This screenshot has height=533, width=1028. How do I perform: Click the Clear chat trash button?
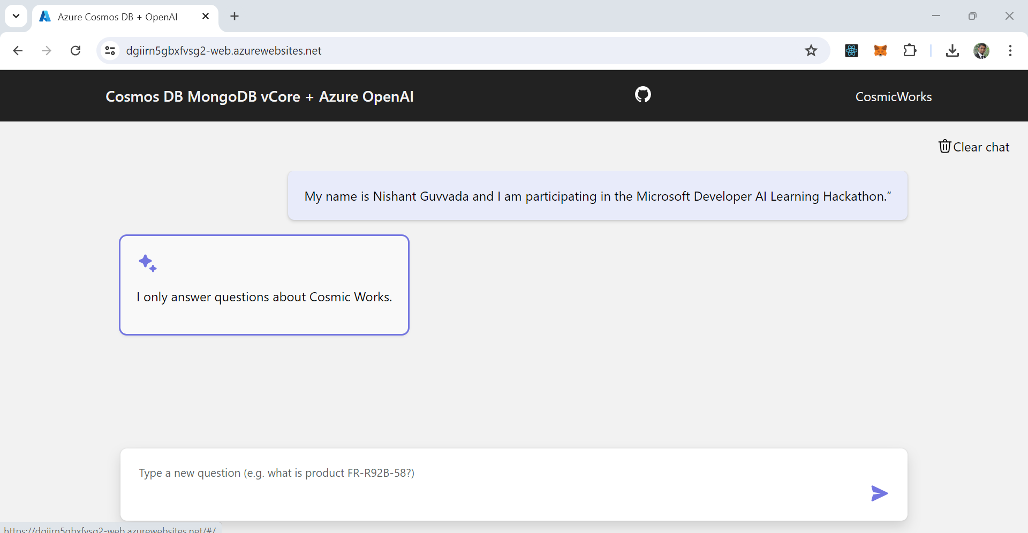974,147
